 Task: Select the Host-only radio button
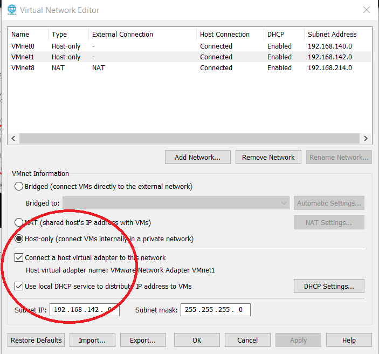click(x=19, y=239)
